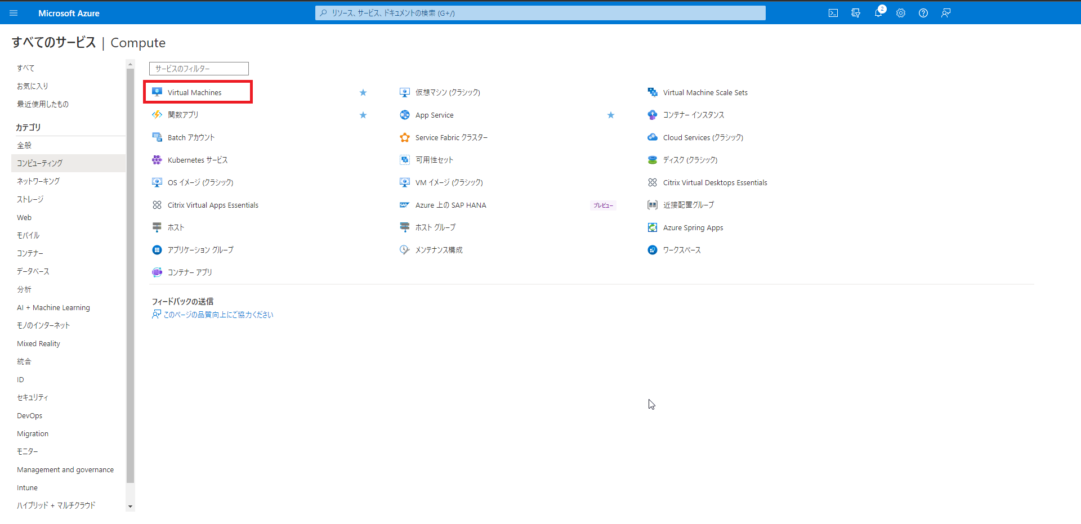Click the Kubernetes サービス icon
The width and height of the screenshot is (1081, 524).
[157, 160]
